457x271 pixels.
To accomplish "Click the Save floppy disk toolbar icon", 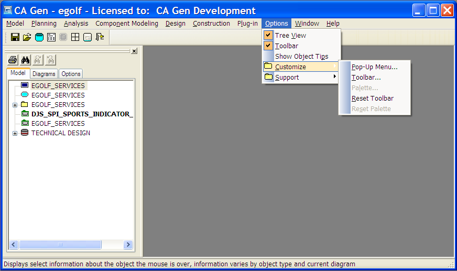I will click(15, 37).
